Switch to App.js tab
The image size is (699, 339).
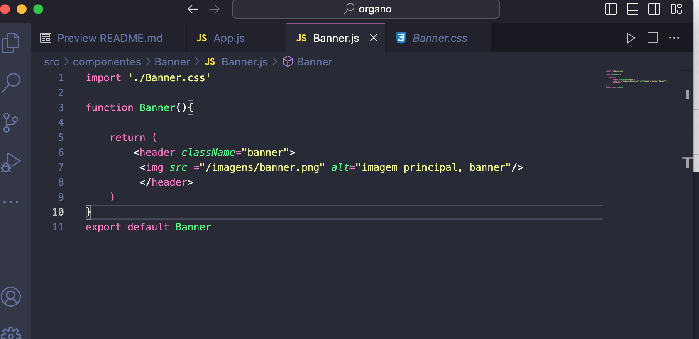(x=236, y=38)
